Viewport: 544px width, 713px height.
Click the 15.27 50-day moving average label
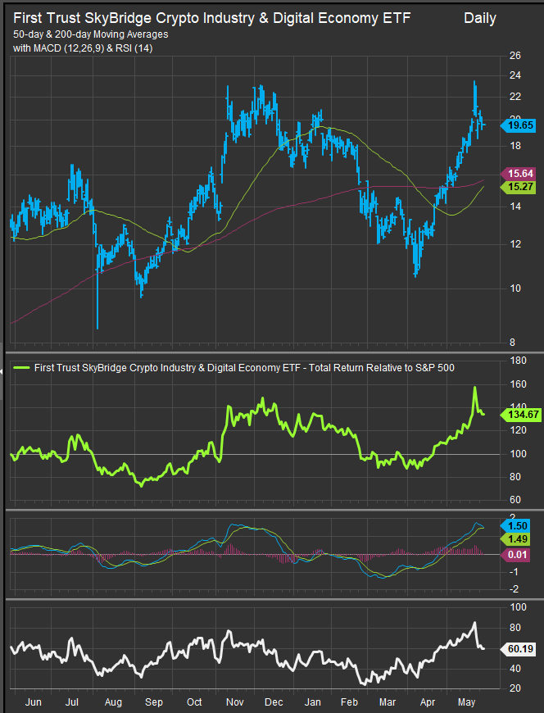[518, 187]
